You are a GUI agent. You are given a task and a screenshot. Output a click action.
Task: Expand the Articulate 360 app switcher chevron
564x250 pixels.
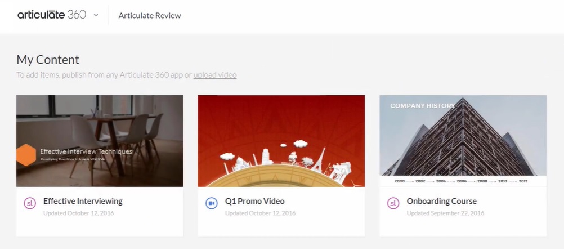click(x=96, y=15)
